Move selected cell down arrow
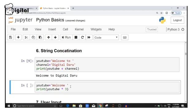Screen dimensions: 196x110 pyautogui.click(x=55, y=37)
